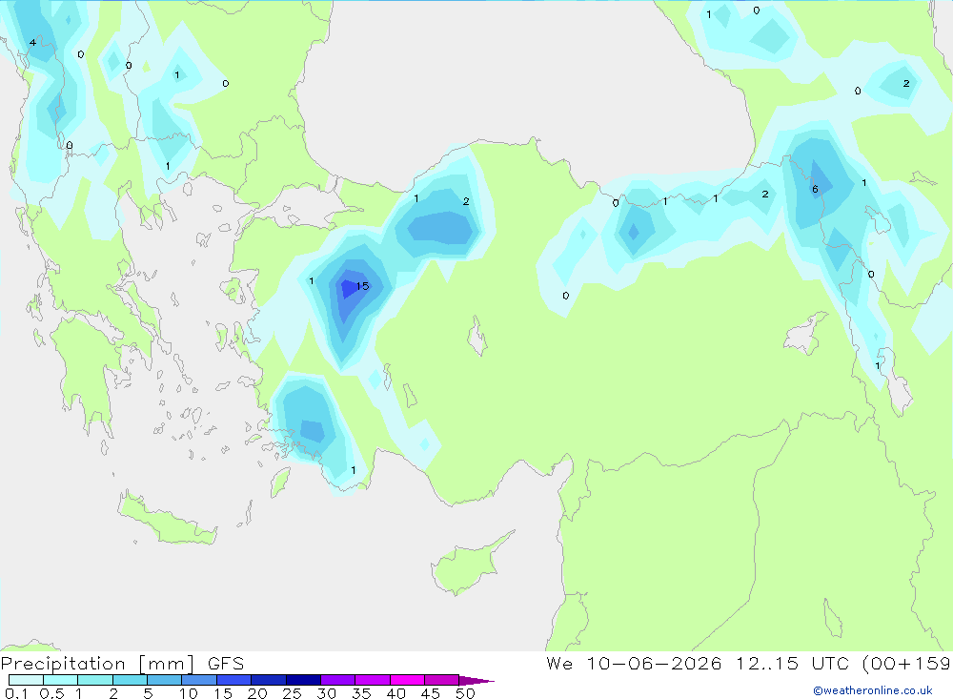Click the "4" precipitation value on the map

point(32,43)
